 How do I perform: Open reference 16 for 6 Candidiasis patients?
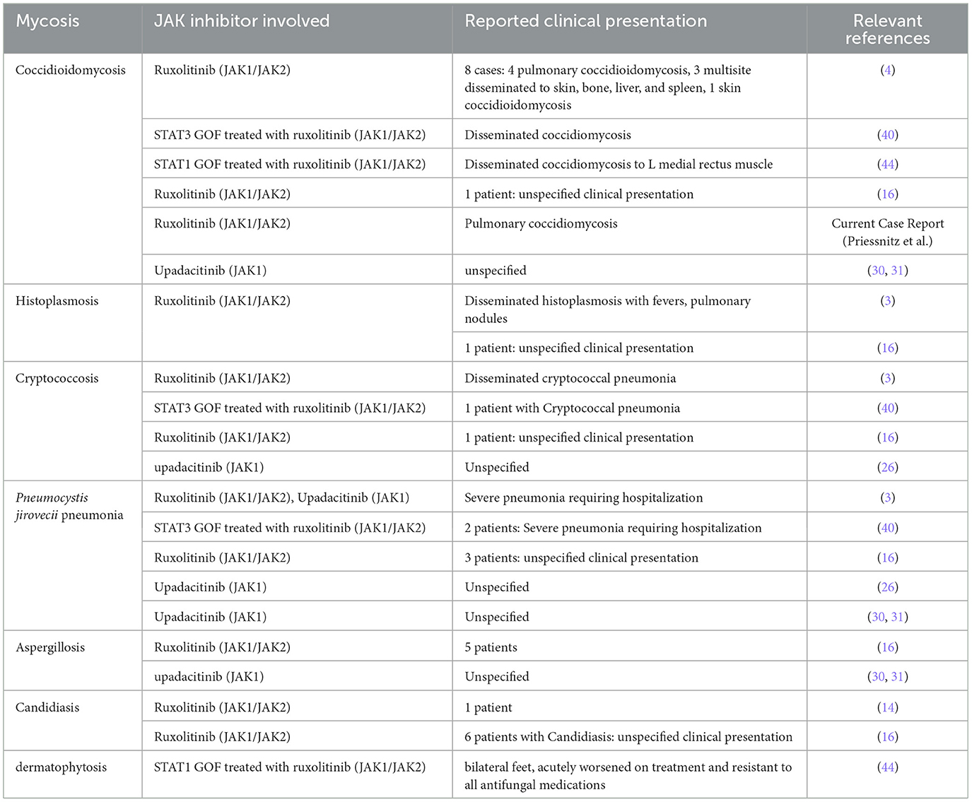pos(888,737)
